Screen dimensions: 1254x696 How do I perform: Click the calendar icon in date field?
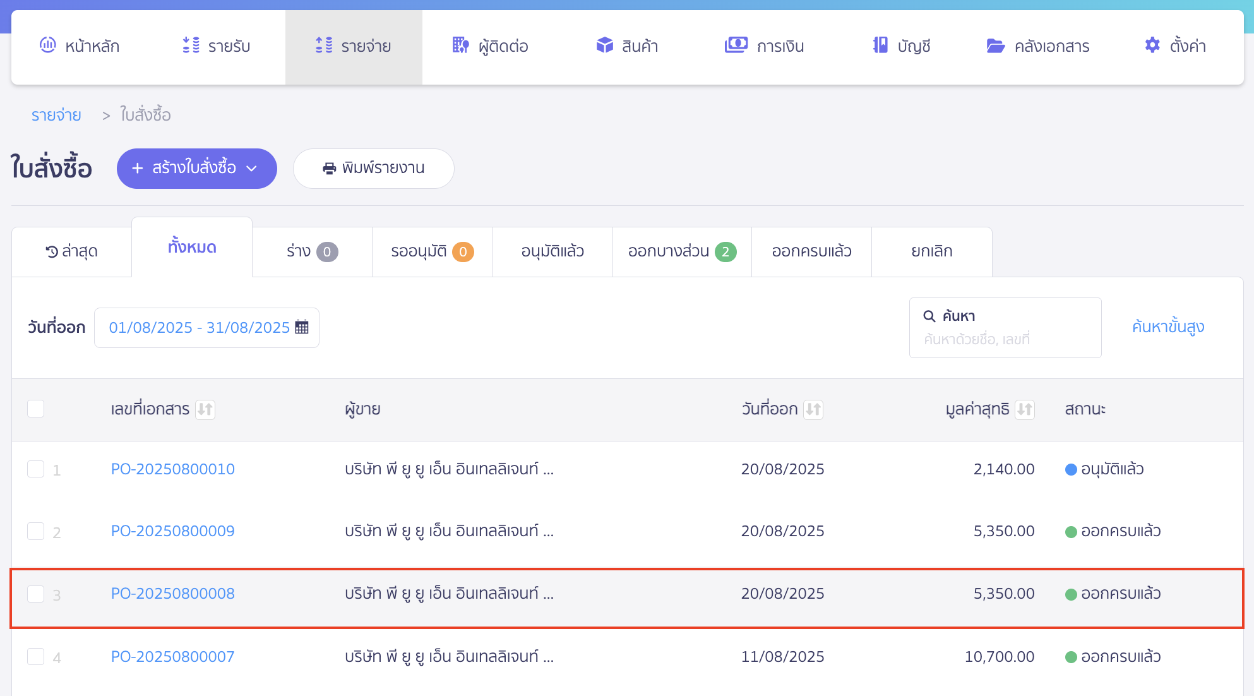point(302,327)
